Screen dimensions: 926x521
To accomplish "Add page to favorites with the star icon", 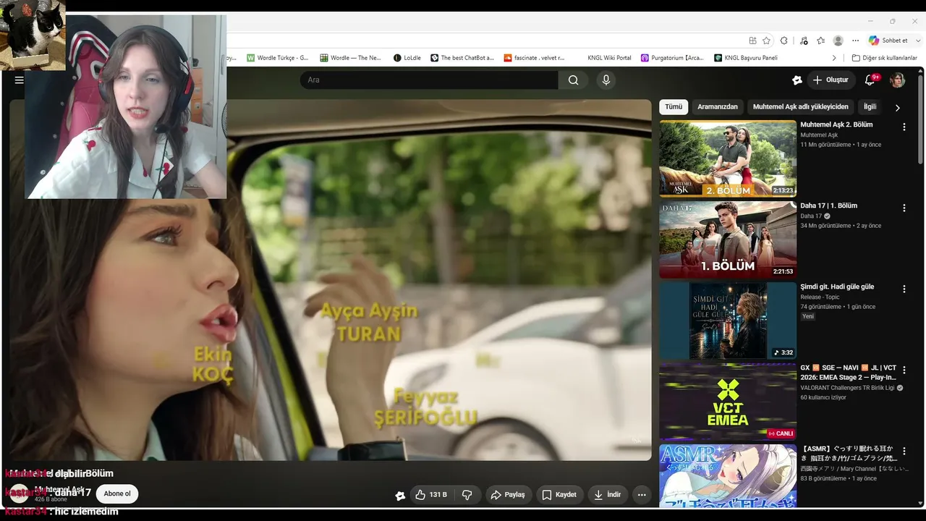I will tap(766, 41).
